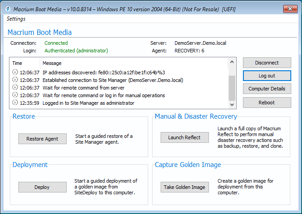Click the log scrollbar thumb
Viewport: 302px width, 214px height.
click(x=232, y=88)
